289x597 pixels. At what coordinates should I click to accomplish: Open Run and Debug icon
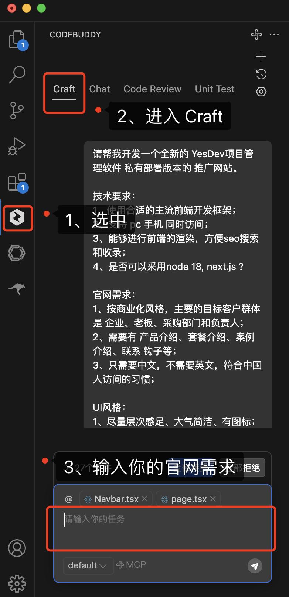(x=17, y=146)
